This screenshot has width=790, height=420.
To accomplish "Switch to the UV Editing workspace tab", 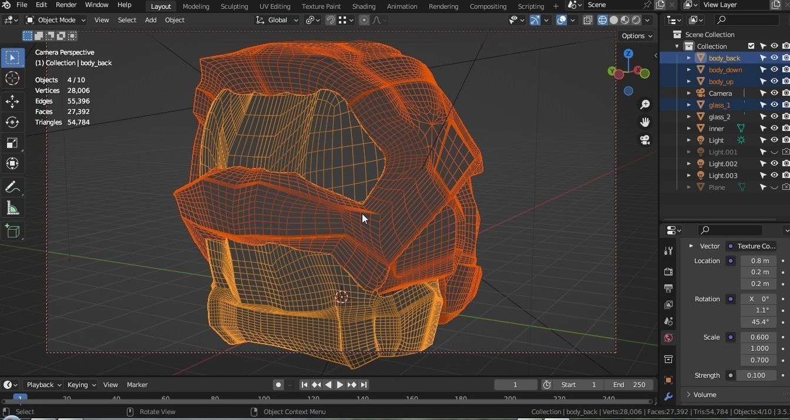I will (275, 6).
